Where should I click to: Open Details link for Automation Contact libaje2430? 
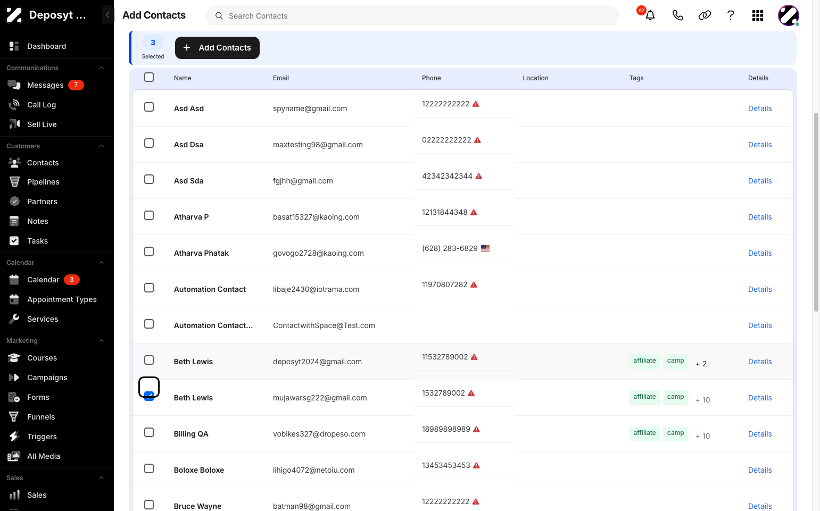pos(759,289)
